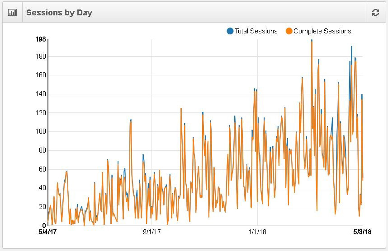Click the 20 y-axis label
Screen dimensions: 388x251
pos(43,206)
